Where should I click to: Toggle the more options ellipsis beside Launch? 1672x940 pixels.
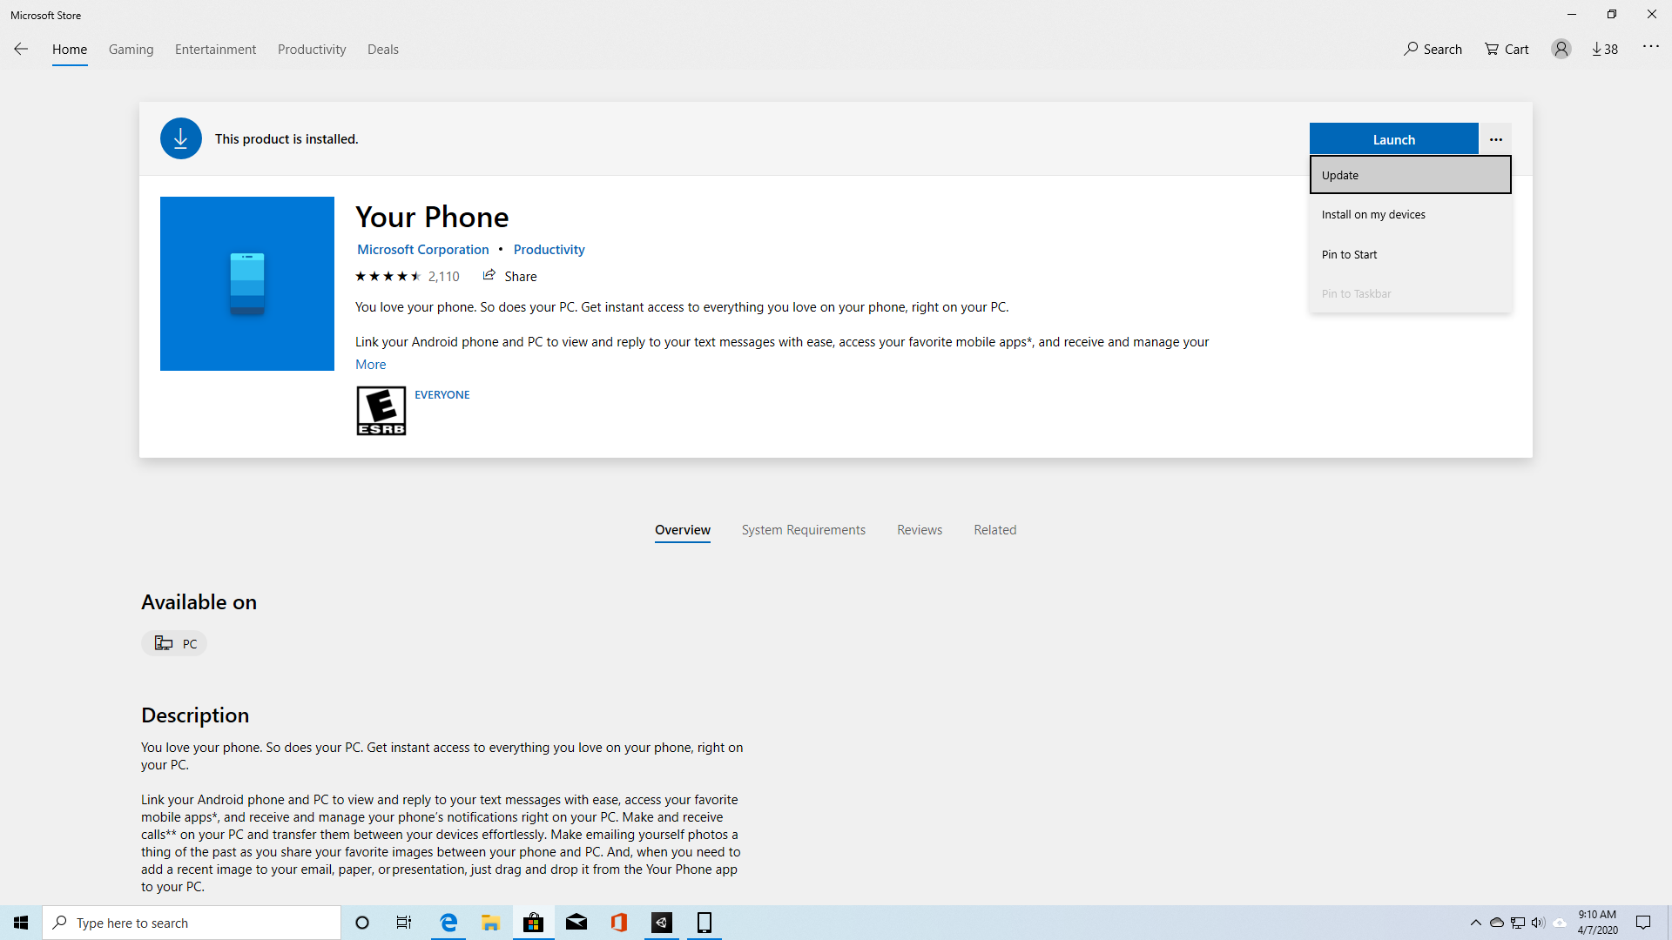(1495, 139)
